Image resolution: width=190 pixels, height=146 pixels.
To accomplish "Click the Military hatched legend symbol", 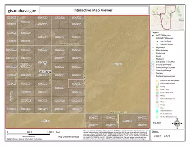I will click(157, 96).
